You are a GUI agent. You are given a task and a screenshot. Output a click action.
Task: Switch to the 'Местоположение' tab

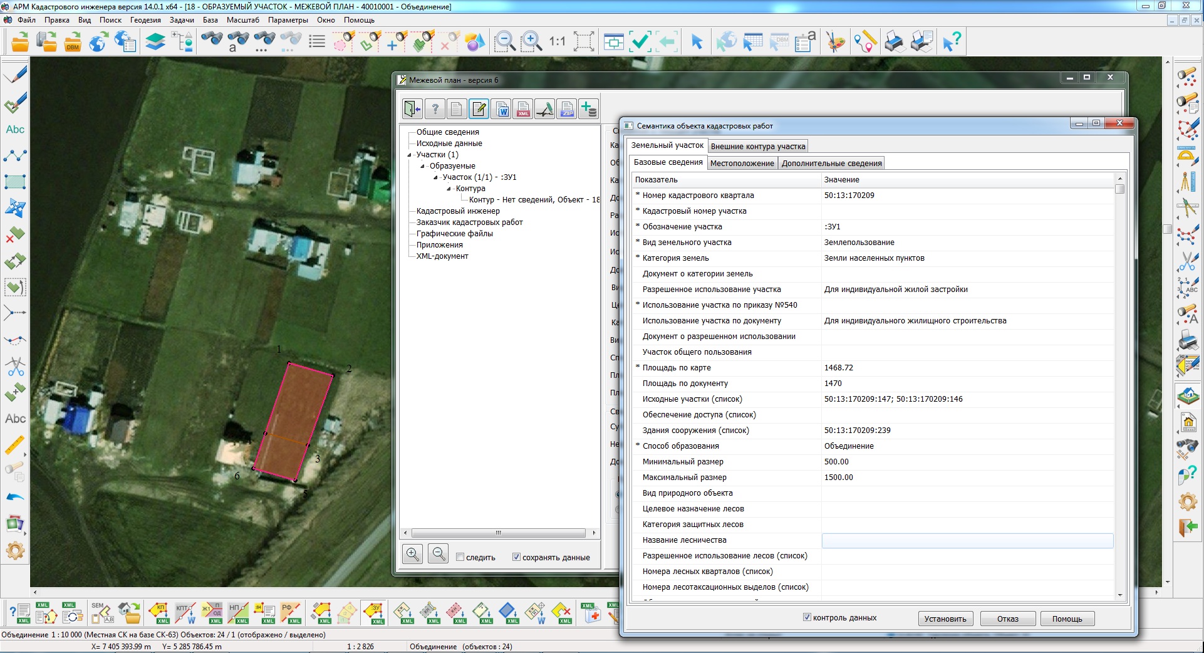(x=742, y=164)
